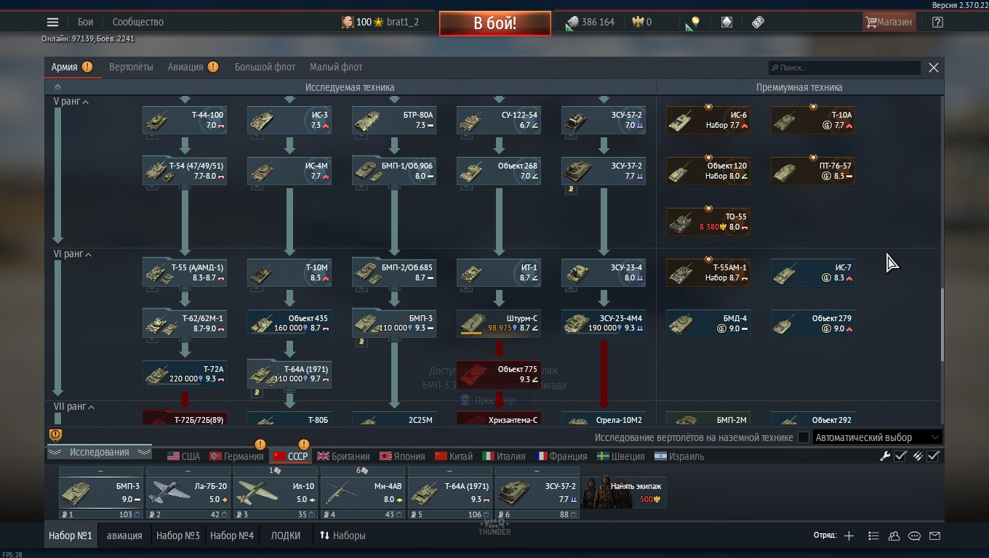The width and height of the screenshot is (989, 558).
Task: Switch to the авиация preset
Action: coord(125,535)
